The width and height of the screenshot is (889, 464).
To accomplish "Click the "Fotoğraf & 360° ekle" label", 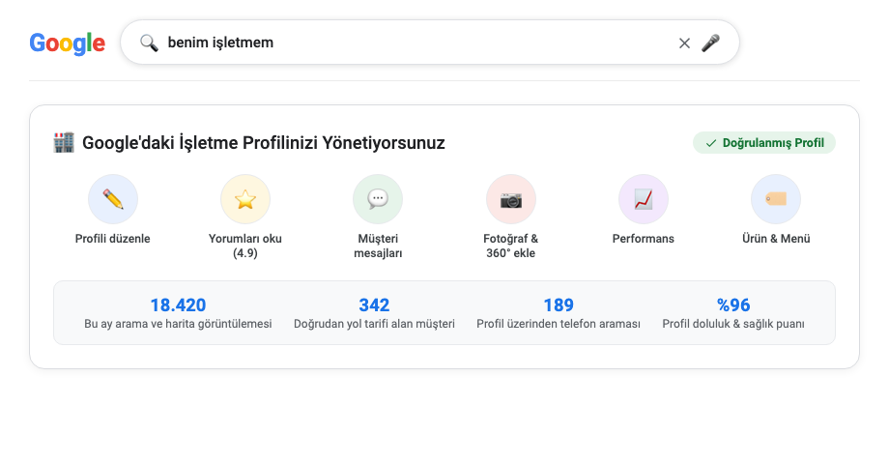I will click(511, 246).
